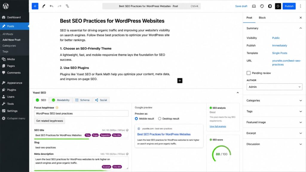Expand the Tags panel

pyautogui.click(x=274, y=111)
